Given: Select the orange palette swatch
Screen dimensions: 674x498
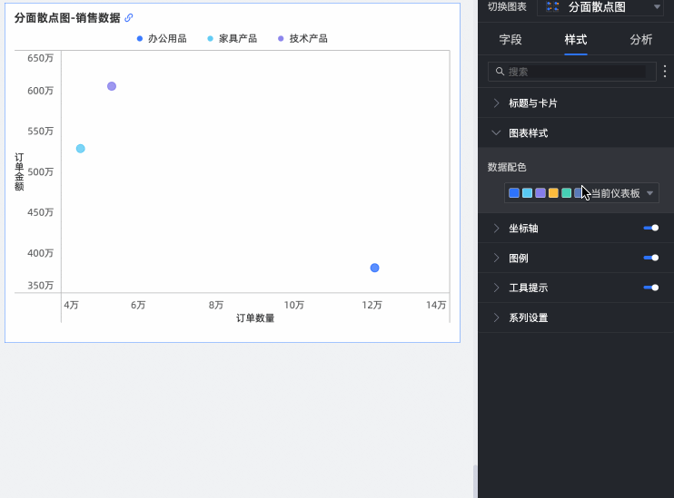Looking at the screenshot, I should tap(553, 193).
